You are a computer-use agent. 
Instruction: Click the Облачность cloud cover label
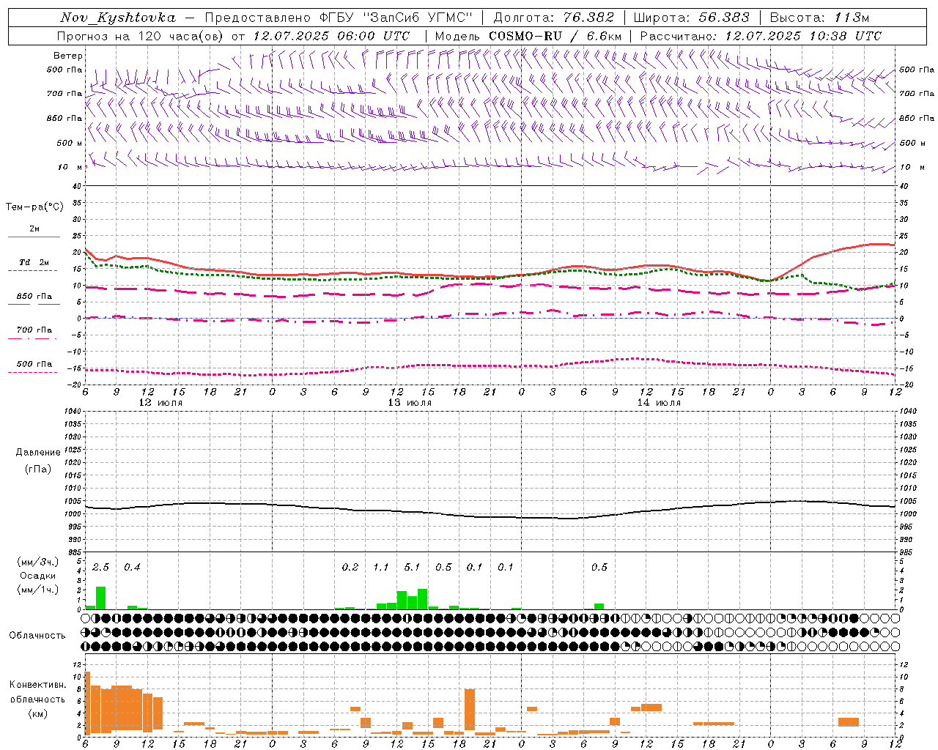[x=37, y=635]
